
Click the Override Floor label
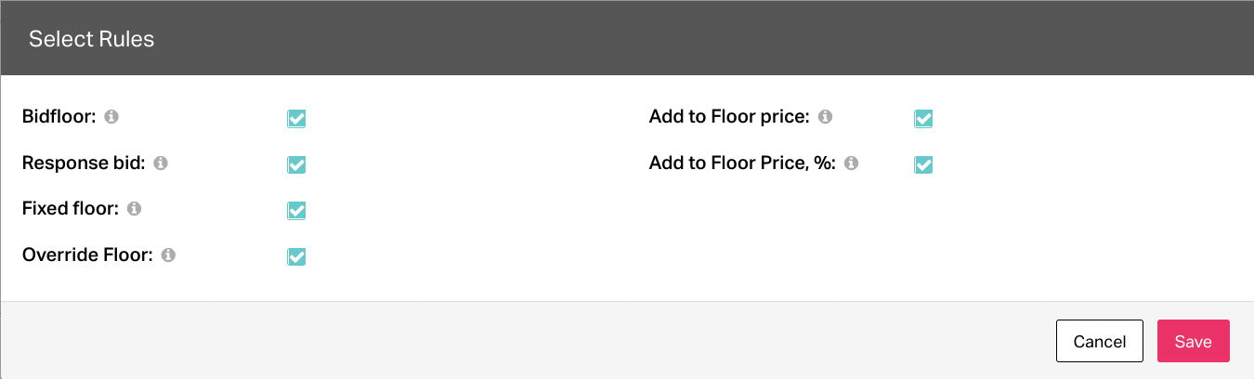87,255
